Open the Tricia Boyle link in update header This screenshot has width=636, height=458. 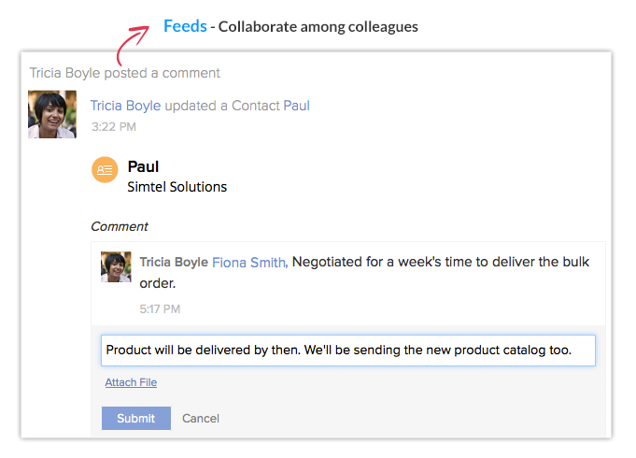(125, 106)
